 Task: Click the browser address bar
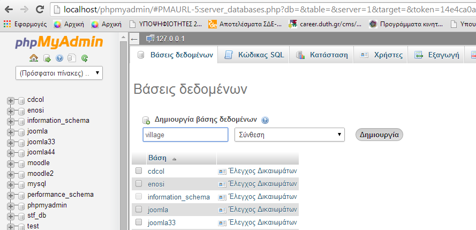[263, 10]
